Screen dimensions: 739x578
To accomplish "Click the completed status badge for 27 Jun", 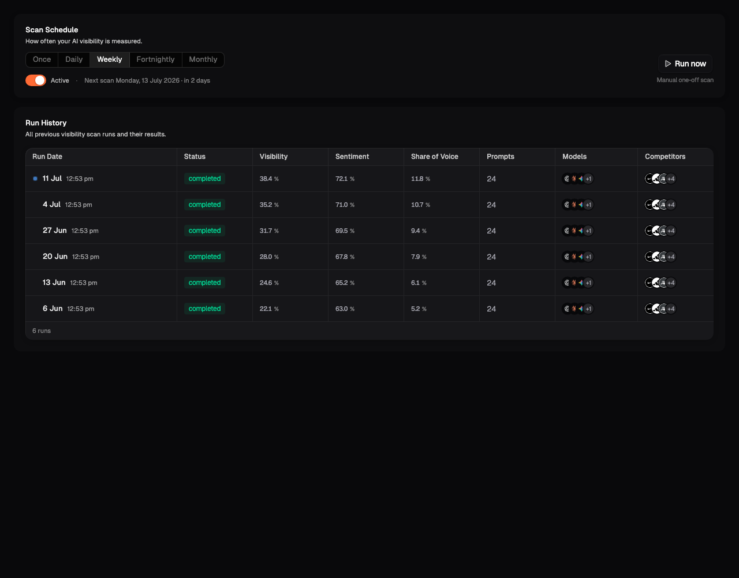I will [205, 231].
